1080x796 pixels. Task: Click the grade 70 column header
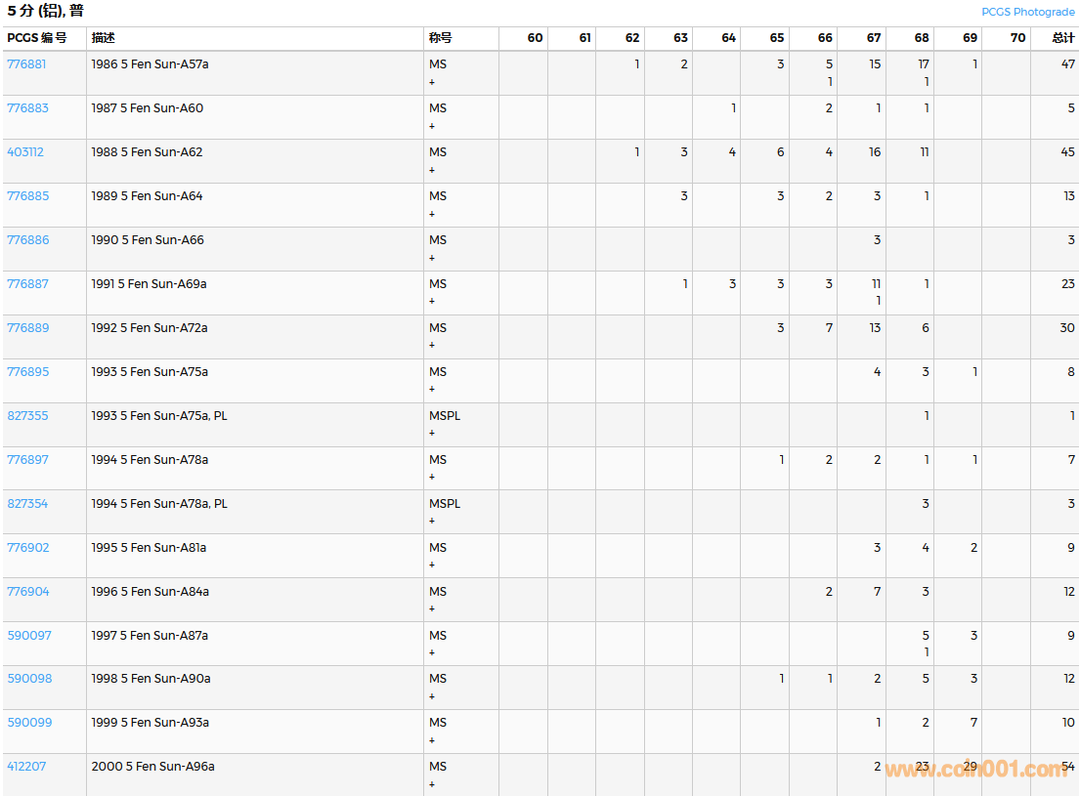pyautogui.click(x=1017, y=38)
